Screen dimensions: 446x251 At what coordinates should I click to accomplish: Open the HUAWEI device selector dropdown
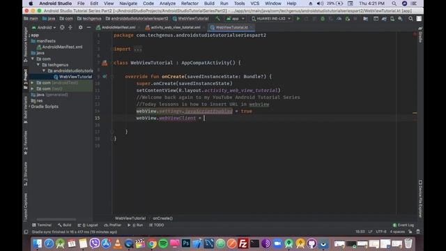pyautogui.click(x=271, y=19)
